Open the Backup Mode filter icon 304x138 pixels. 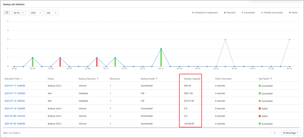coord(156,79)
